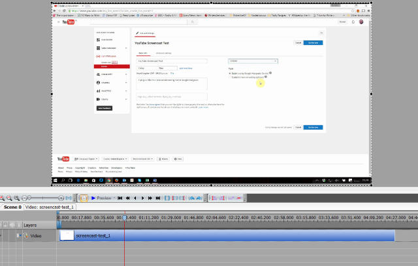418x266 pixels.
Task: Select the Custom encoding options radio in recorded page
Action: 230,77
